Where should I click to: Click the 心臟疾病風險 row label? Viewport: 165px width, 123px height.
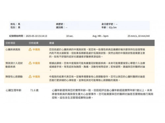pos(13,50)
